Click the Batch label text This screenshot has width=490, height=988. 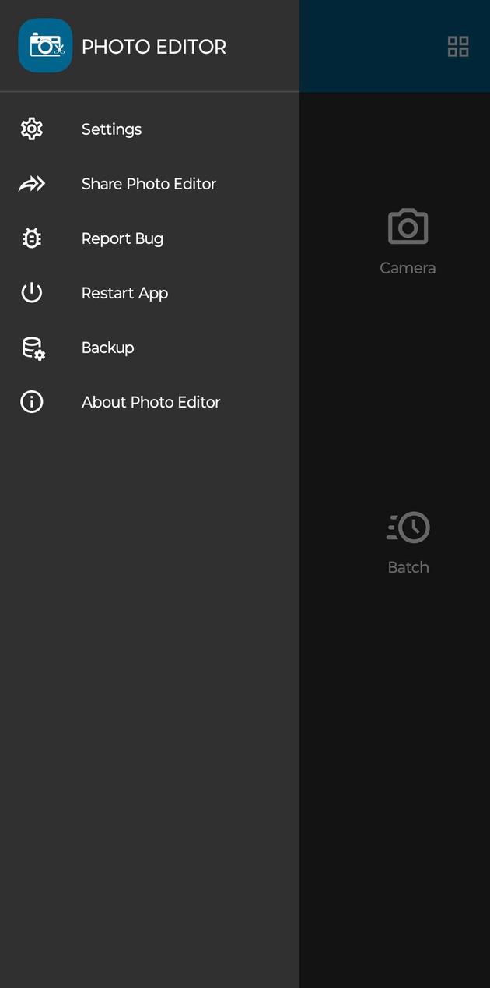(x=408, y=566)
